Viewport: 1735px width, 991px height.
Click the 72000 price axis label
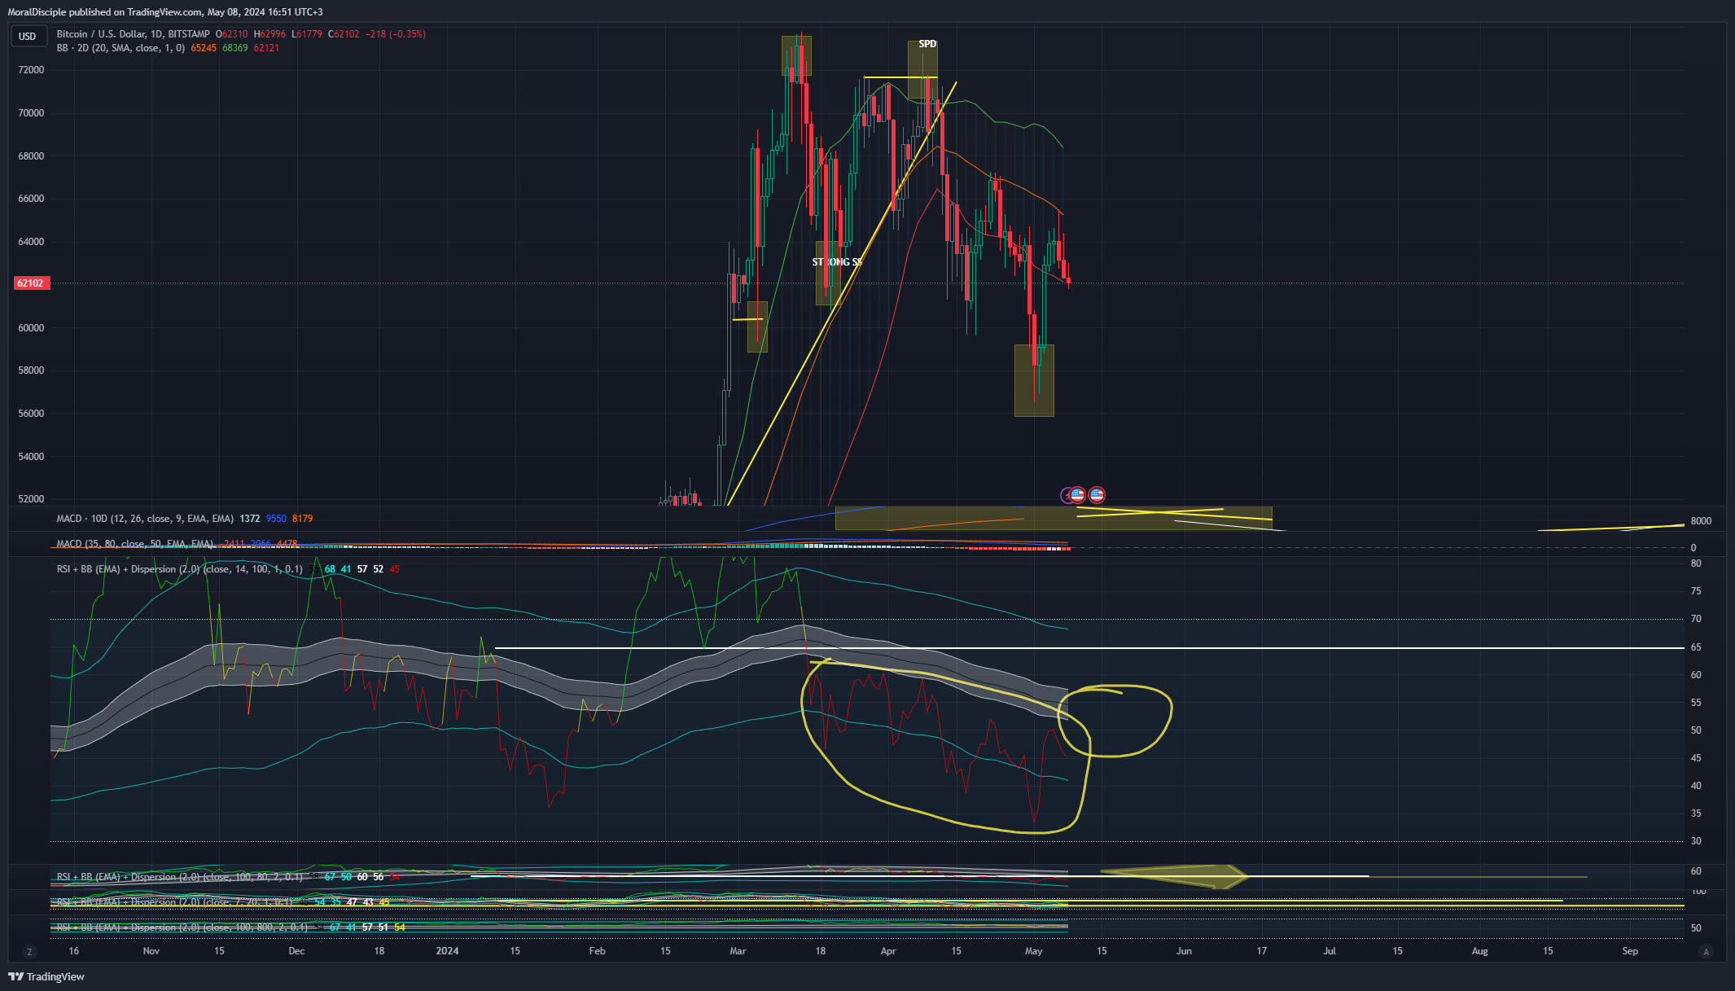pos(31,70)
